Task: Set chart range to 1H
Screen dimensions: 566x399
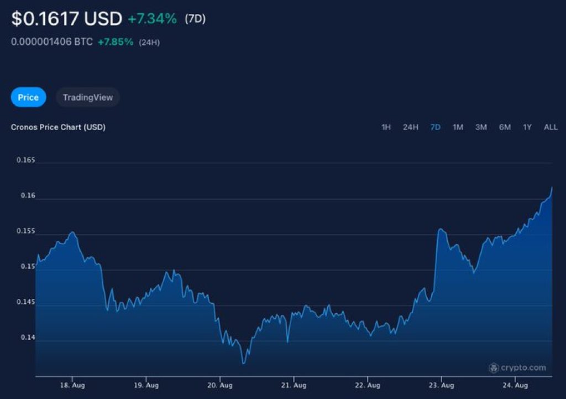Action: tap(386, 127)
